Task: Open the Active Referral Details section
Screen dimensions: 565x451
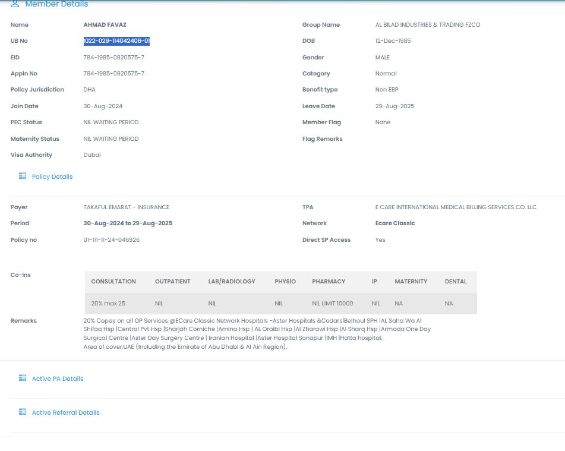Action: coord(65,412)
